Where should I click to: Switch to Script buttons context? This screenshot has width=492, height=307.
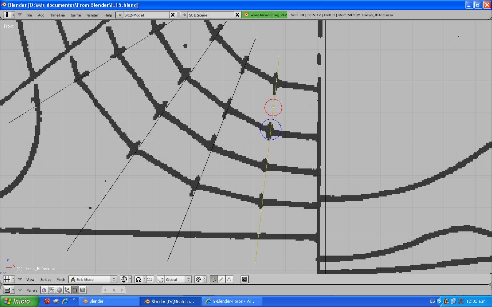click(x=52, y=290)
